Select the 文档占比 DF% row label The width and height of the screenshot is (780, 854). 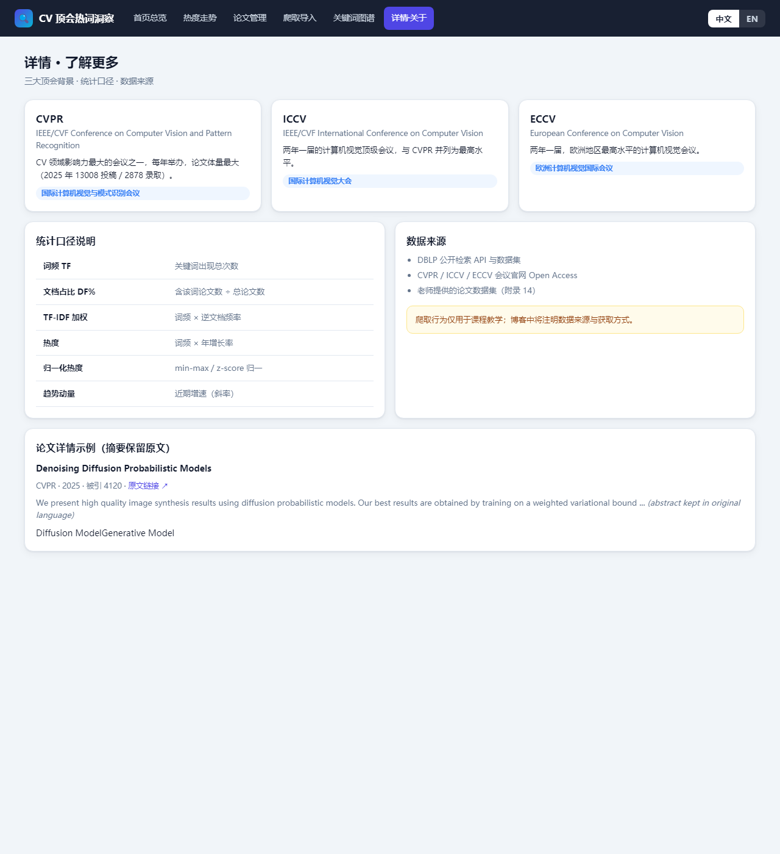tap(69, 292)
